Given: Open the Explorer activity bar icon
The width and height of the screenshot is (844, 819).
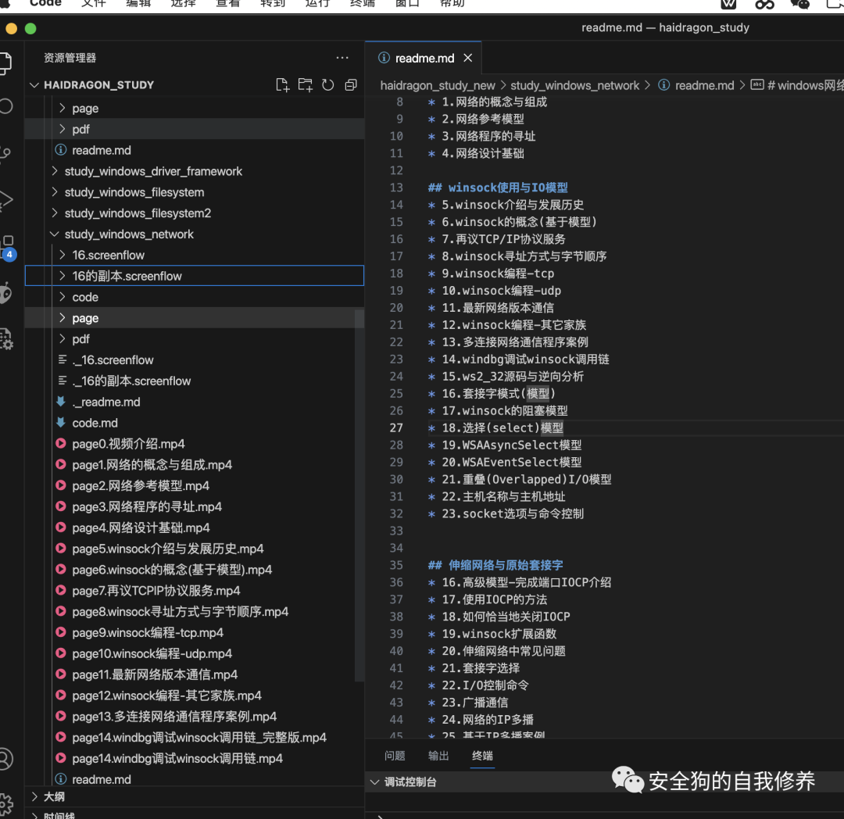Looking at the screenshot, I should 5,63.
